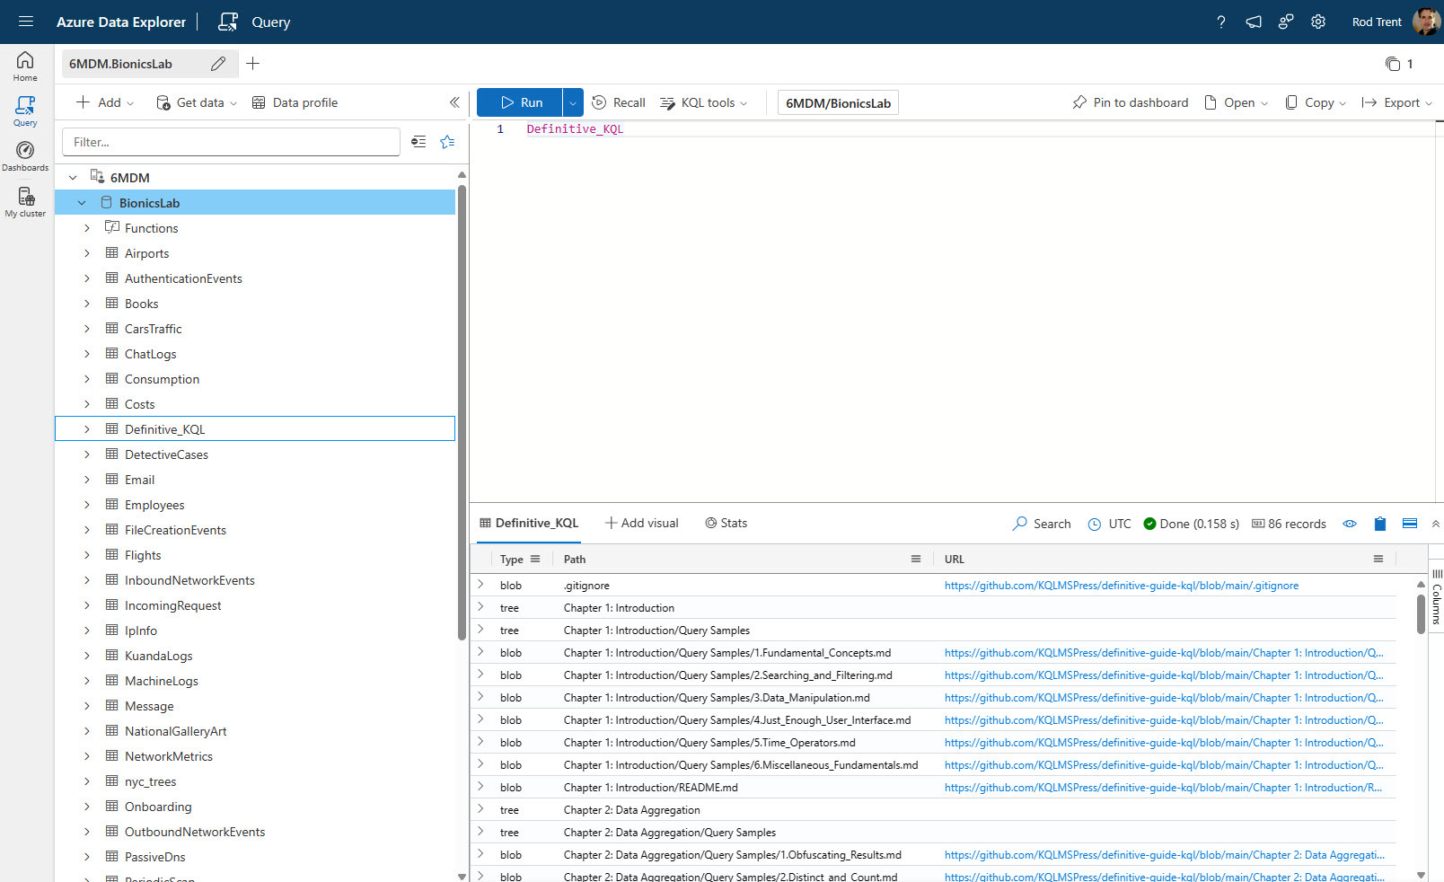The image size is (1444, 882).
Task: Collapse results panel with caret icon
Action: coord(1435,524)
